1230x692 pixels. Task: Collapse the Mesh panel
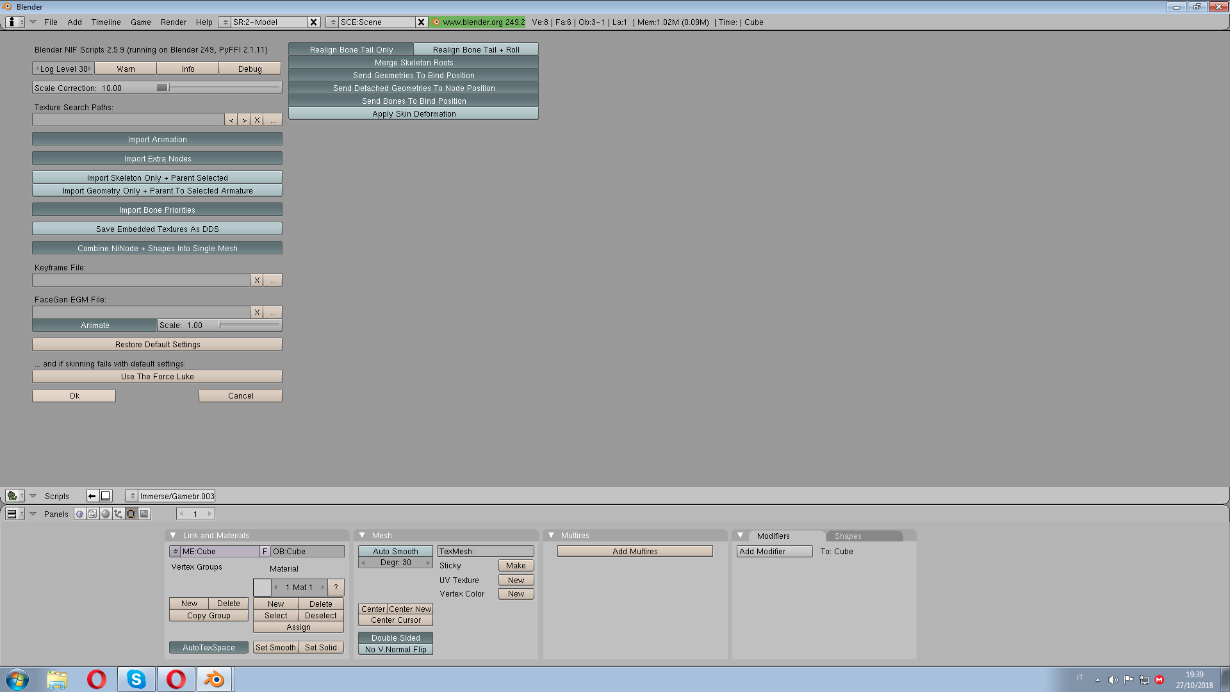coord(362,536)
